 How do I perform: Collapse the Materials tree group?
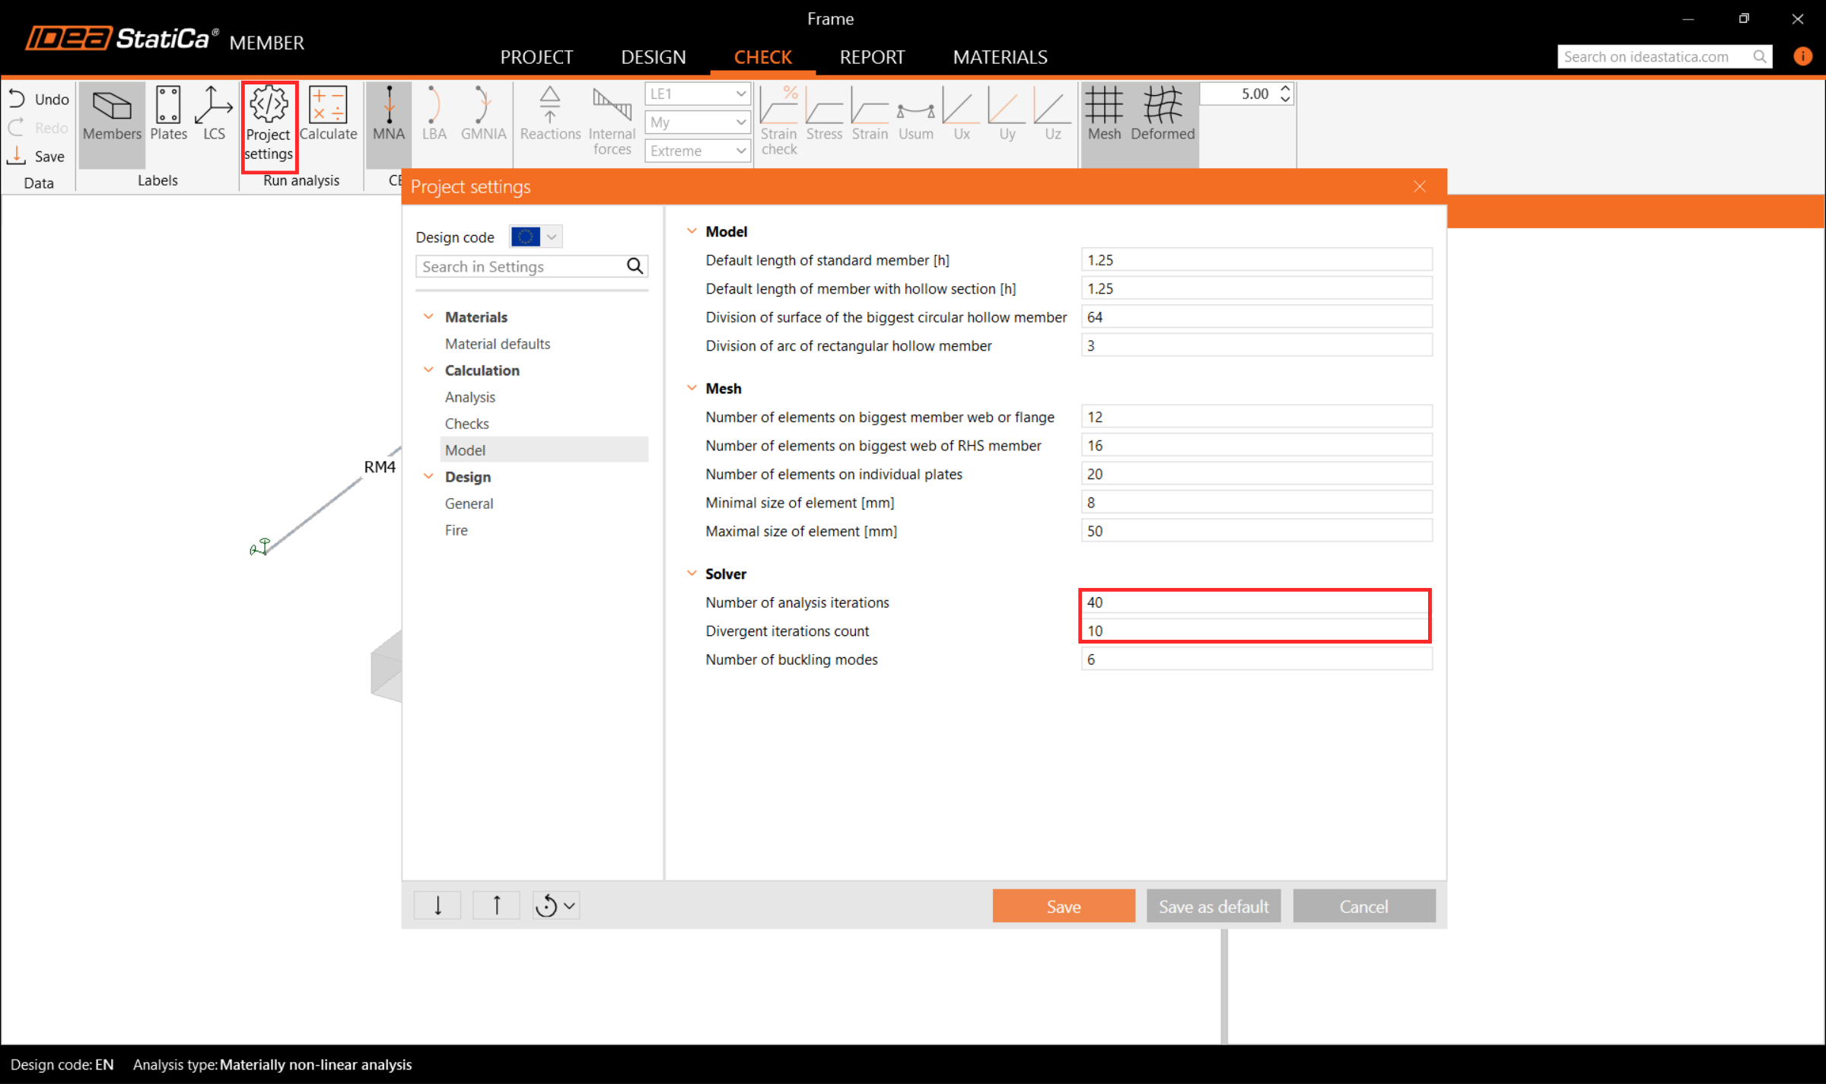point(428,316)
